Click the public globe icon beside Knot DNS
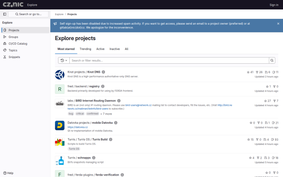Image resolution: width=283 pixels, height=177 pixels. click(x=103, y=72)
